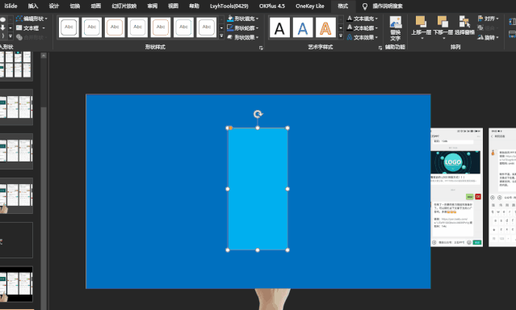This screenshot has height=310, width=516.
Task: Open the 艺术字样式 group dialog launcher
Action: (x=380, y=48)
